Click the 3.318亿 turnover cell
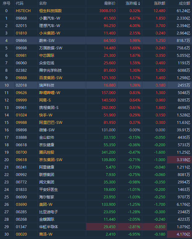The width and height of the screenshot is (192, 239). 179,160
